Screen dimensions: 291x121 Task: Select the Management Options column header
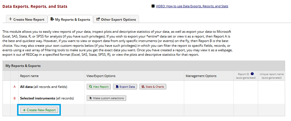pyautogui.click(x=201, y=76)
